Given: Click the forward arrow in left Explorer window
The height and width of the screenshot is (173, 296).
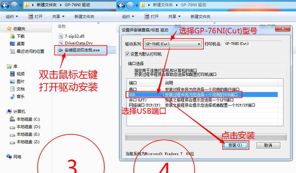Looking at the screenshot, I should (x=14, y=5).
